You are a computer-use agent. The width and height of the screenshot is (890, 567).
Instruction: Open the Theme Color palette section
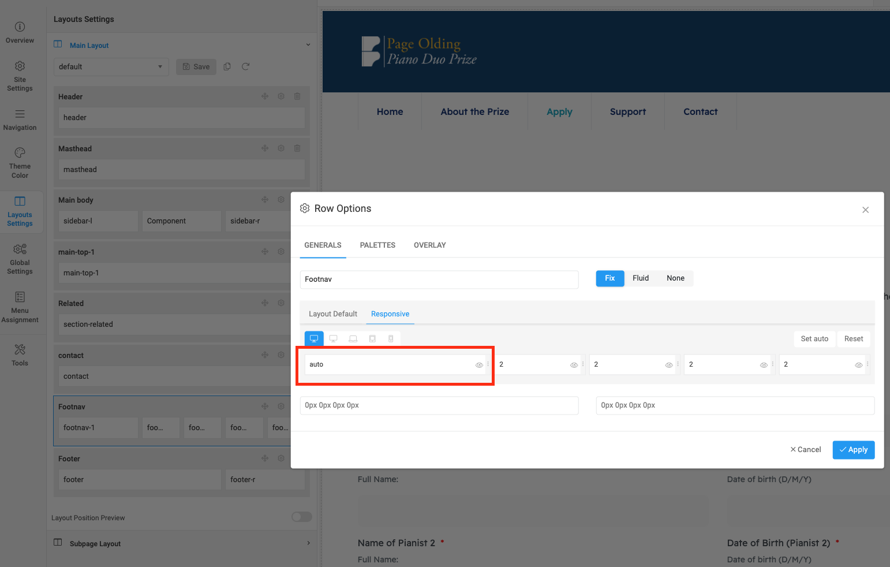pyautogui.click(x=20, y=163)
